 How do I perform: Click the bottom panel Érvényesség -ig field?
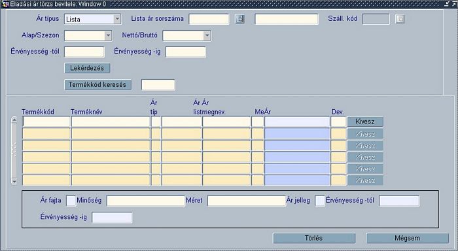[x=112, y=218]
